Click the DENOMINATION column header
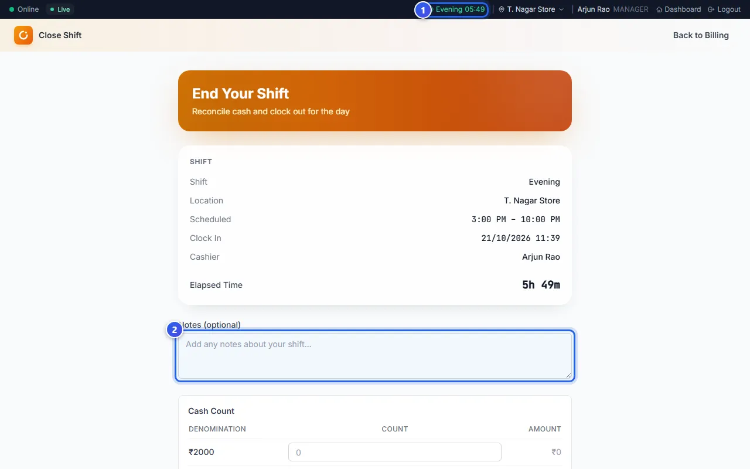 click(217, 429)
